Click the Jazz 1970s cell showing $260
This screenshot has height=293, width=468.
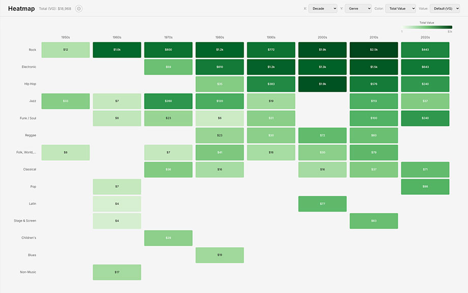pyautogui.click(x=168, y=101)
